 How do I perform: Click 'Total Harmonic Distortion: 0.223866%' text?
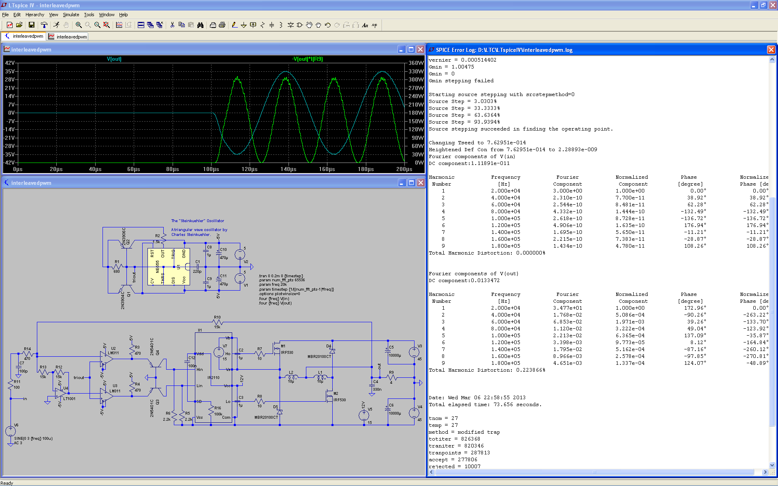(x=487, y=370)
